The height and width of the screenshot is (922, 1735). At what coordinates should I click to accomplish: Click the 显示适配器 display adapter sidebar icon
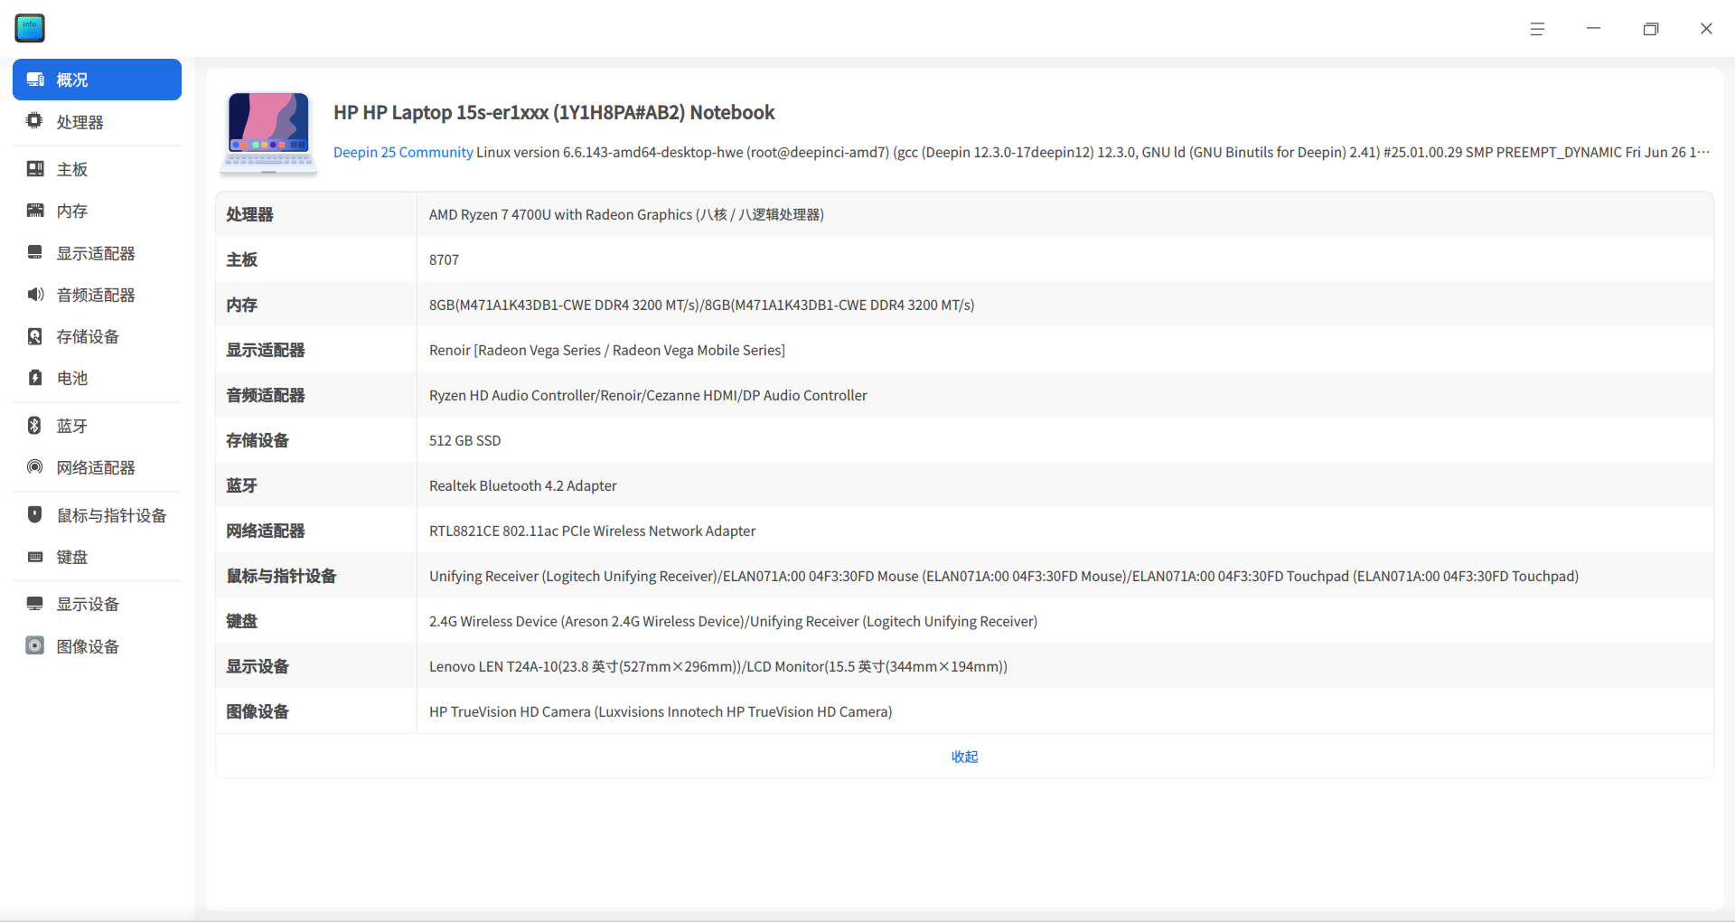click(x=35, y=253)
